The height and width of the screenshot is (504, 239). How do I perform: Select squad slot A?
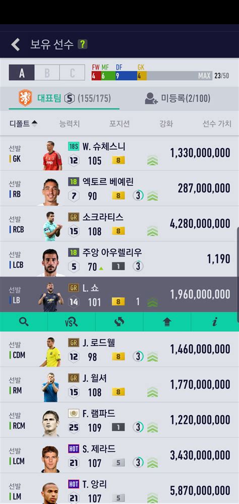[x=22, y=73]
